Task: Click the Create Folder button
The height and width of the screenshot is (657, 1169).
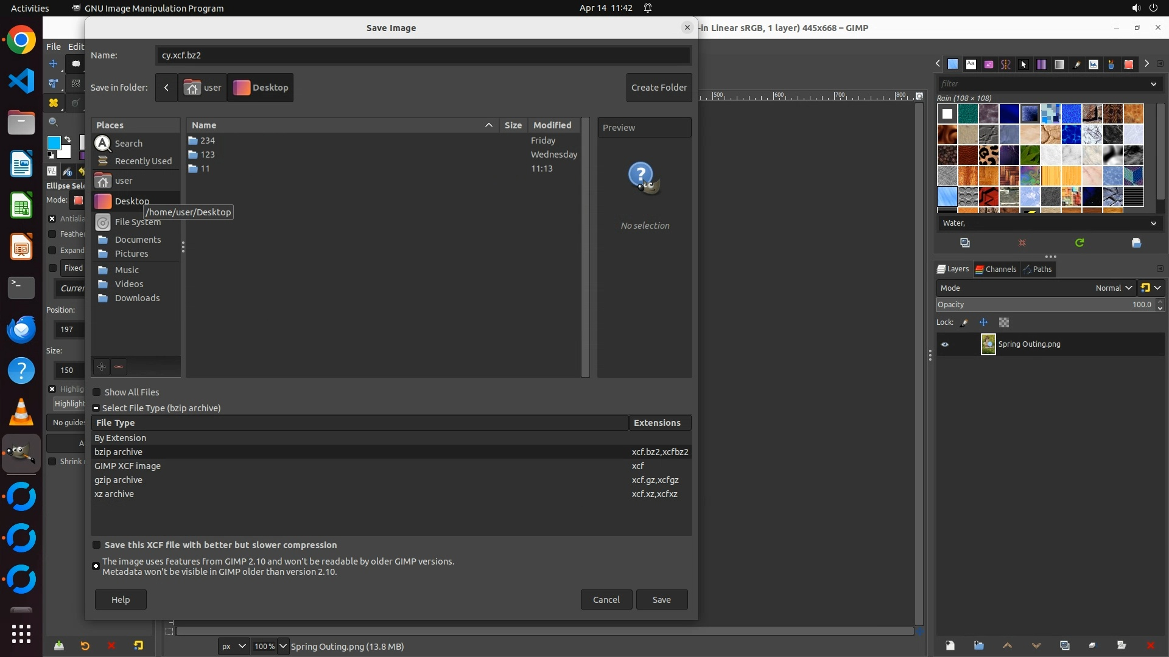Action: (659, 88)
